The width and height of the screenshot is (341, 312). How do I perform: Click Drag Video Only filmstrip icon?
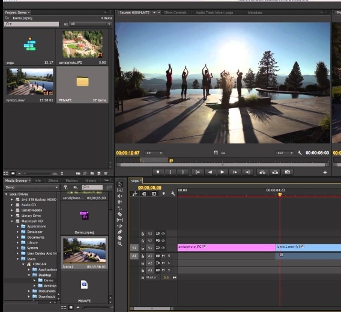[216, 153]
